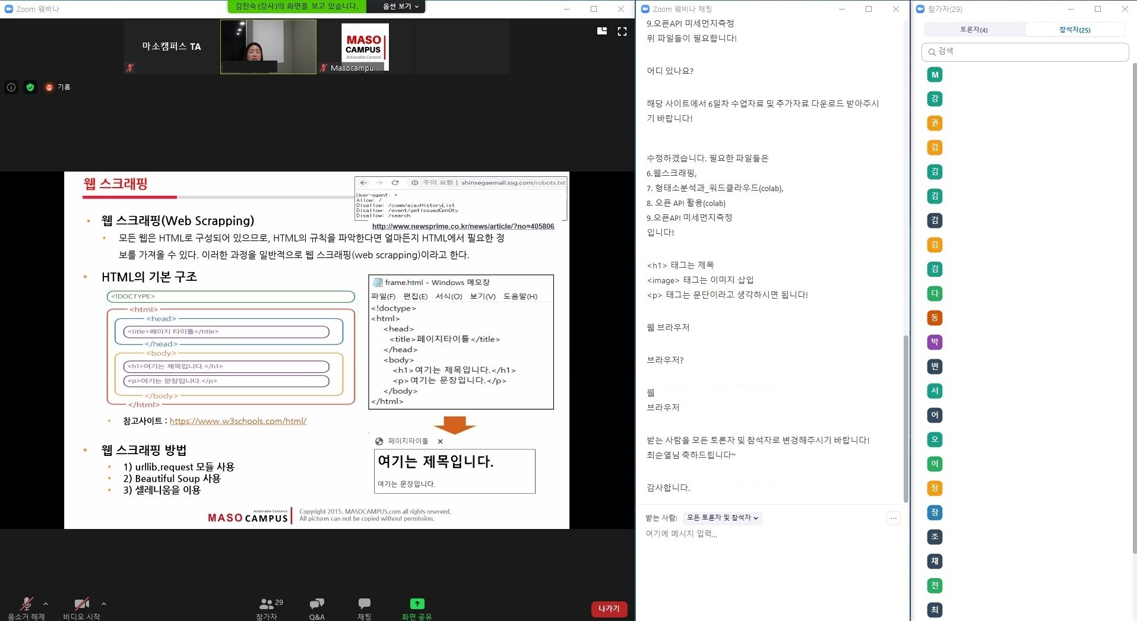Open the 옵션 보기 view options dropdown

[x=401, y=7]
